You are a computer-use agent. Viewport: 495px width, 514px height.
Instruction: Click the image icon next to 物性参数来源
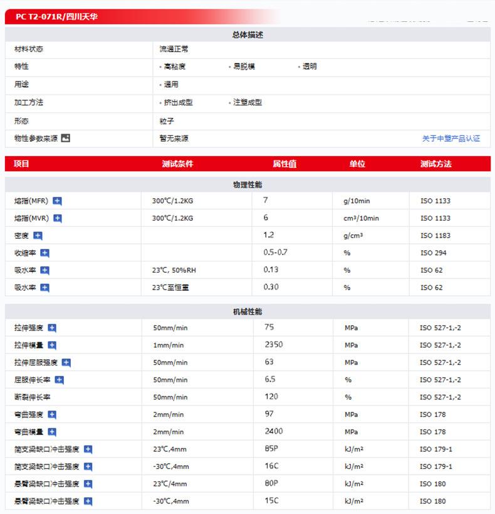66,139
